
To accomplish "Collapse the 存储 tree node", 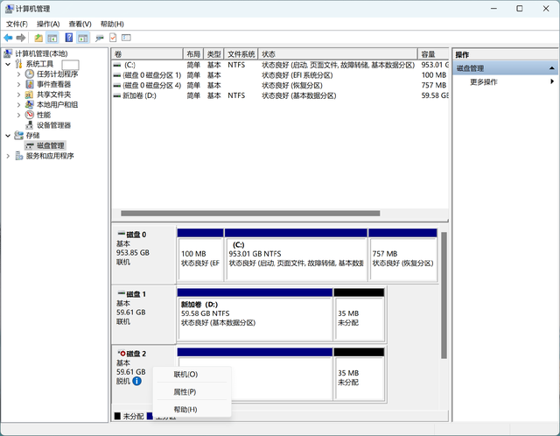I will click(8, 136).
